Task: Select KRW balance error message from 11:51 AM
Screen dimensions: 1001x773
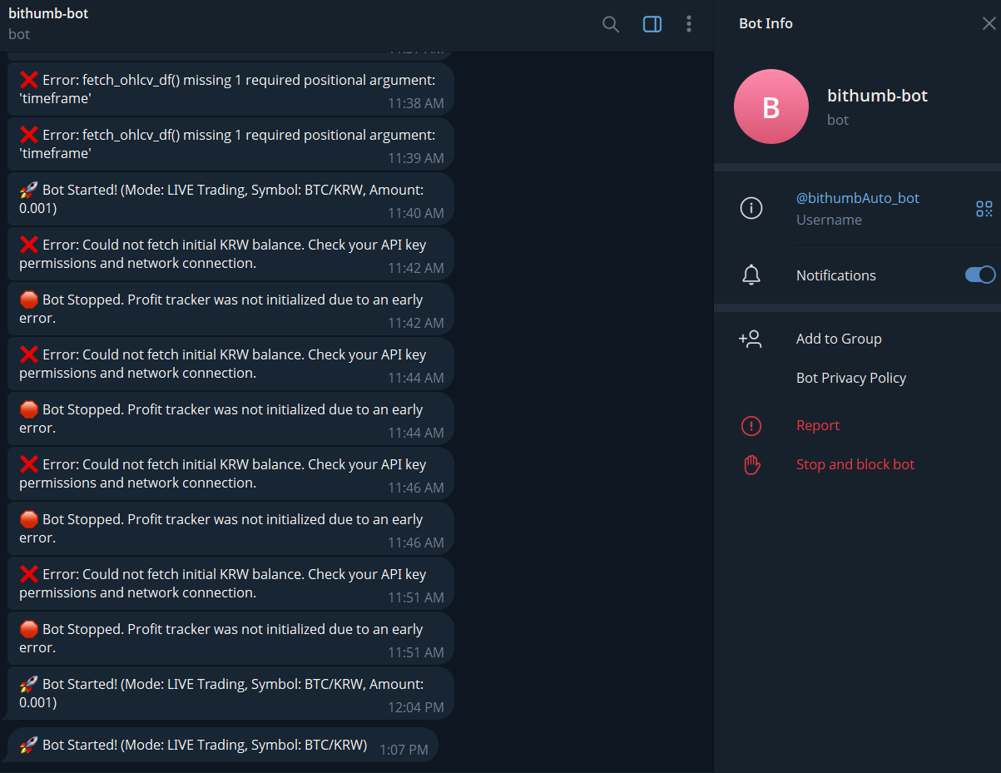Action: click(230, 583)
